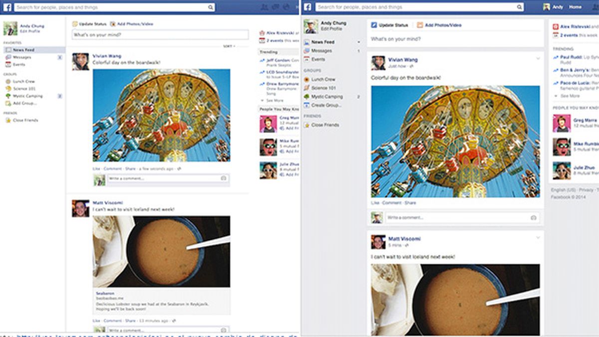Click the Add Photos/Video camera icon
599x337 pixels.
click(113, 24)
